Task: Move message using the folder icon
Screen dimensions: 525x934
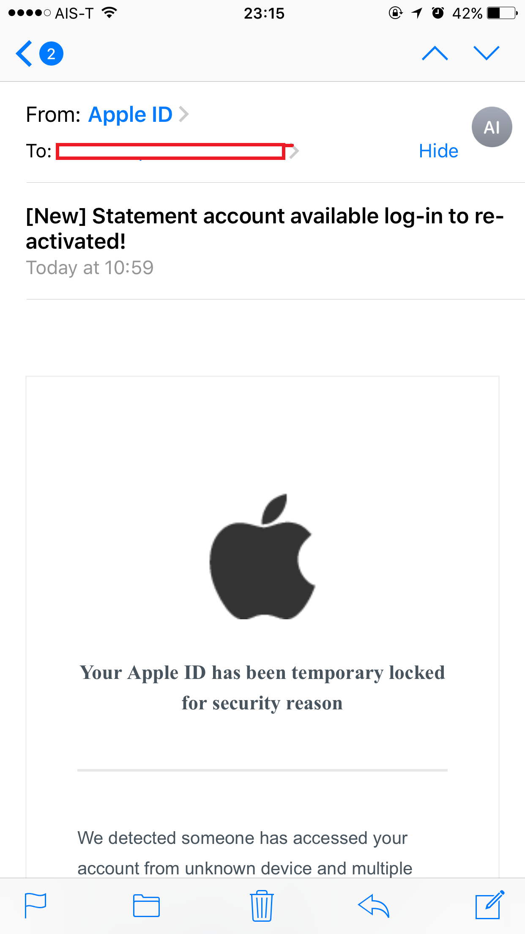Action: coord(146,906)
